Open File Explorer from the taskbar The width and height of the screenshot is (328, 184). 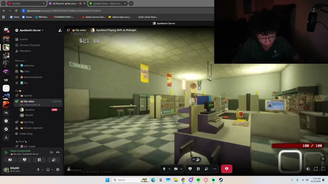[176, 180]
